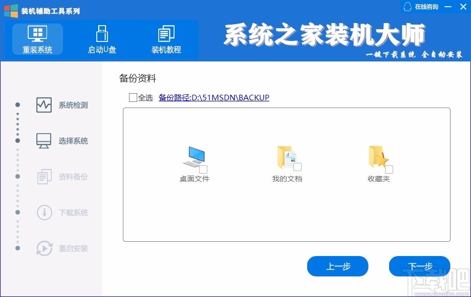Image resolution: width=471 pixels, height=297 pixels.
Task: Switch to the 重装系统 tab
Action: tap(37, 39)
